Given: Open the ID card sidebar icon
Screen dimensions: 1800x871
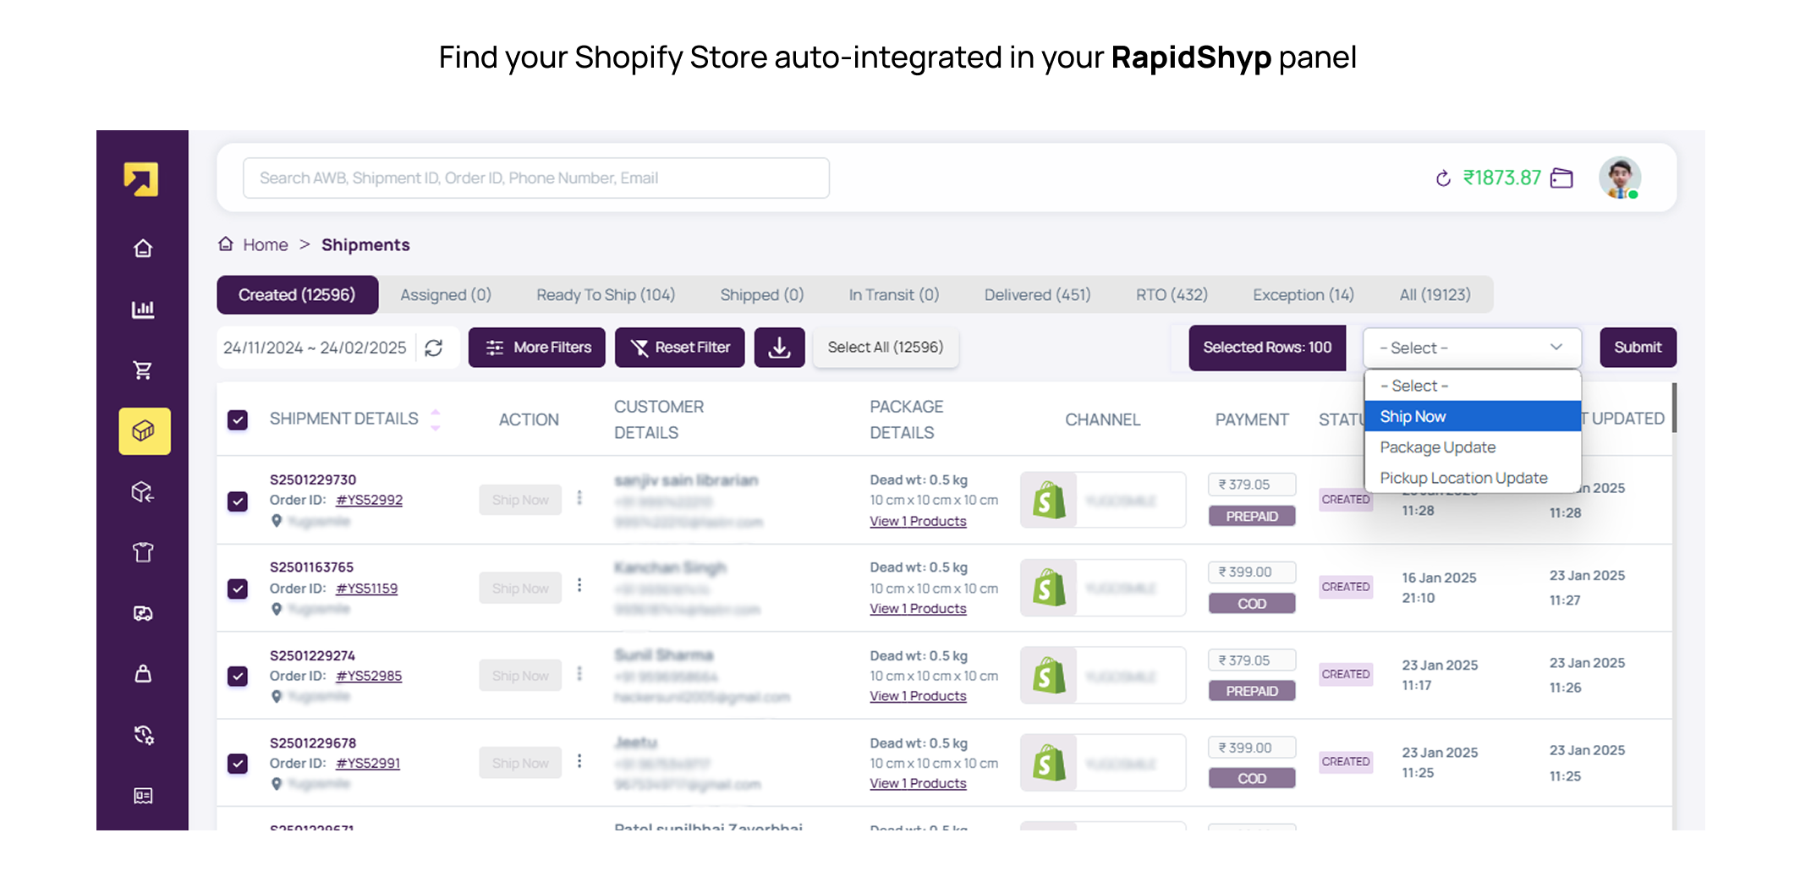Looking at the screenshot, I should coord(143,796).
